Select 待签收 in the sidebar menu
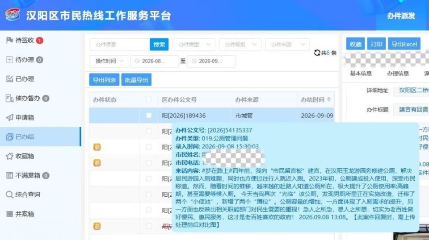This screenshot has height=240, width=429. click(x=41, y=41)
